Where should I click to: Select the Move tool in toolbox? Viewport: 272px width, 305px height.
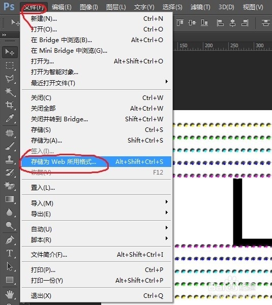[x=10, y=52]
